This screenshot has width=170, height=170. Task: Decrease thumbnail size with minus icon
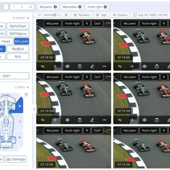click(40, 15)
